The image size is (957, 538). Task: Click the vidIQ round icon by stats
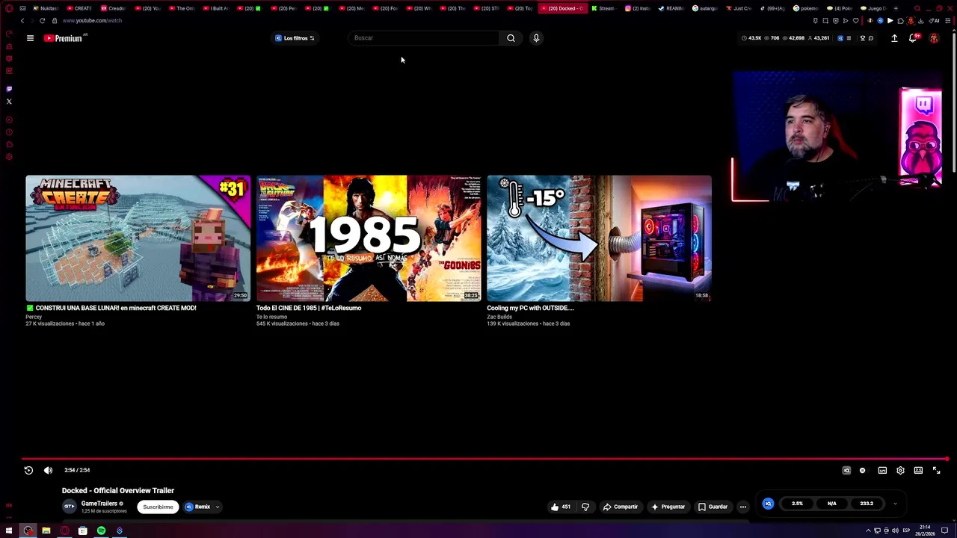[768, 504]
